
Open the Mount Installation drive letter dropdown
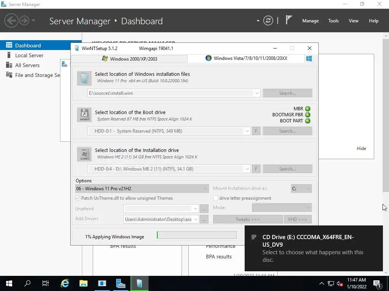pyautogui.click(x=301, y=189)
